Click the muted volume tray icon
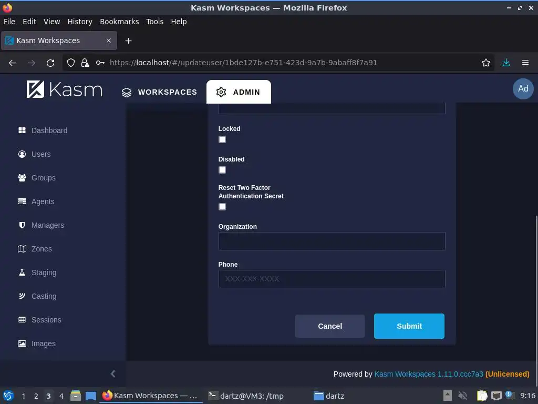Image resolution: width=538 pixels, height=404 pixels. 463,396
